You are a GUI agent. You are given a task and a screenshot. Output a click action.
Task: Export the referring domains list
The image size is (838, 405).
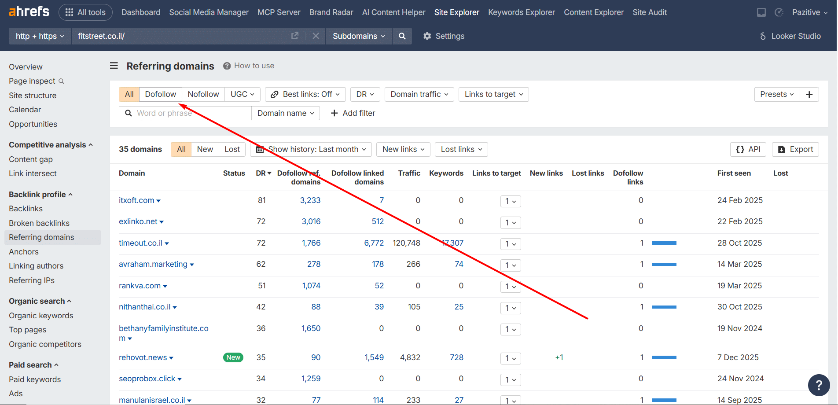[795, 149]
